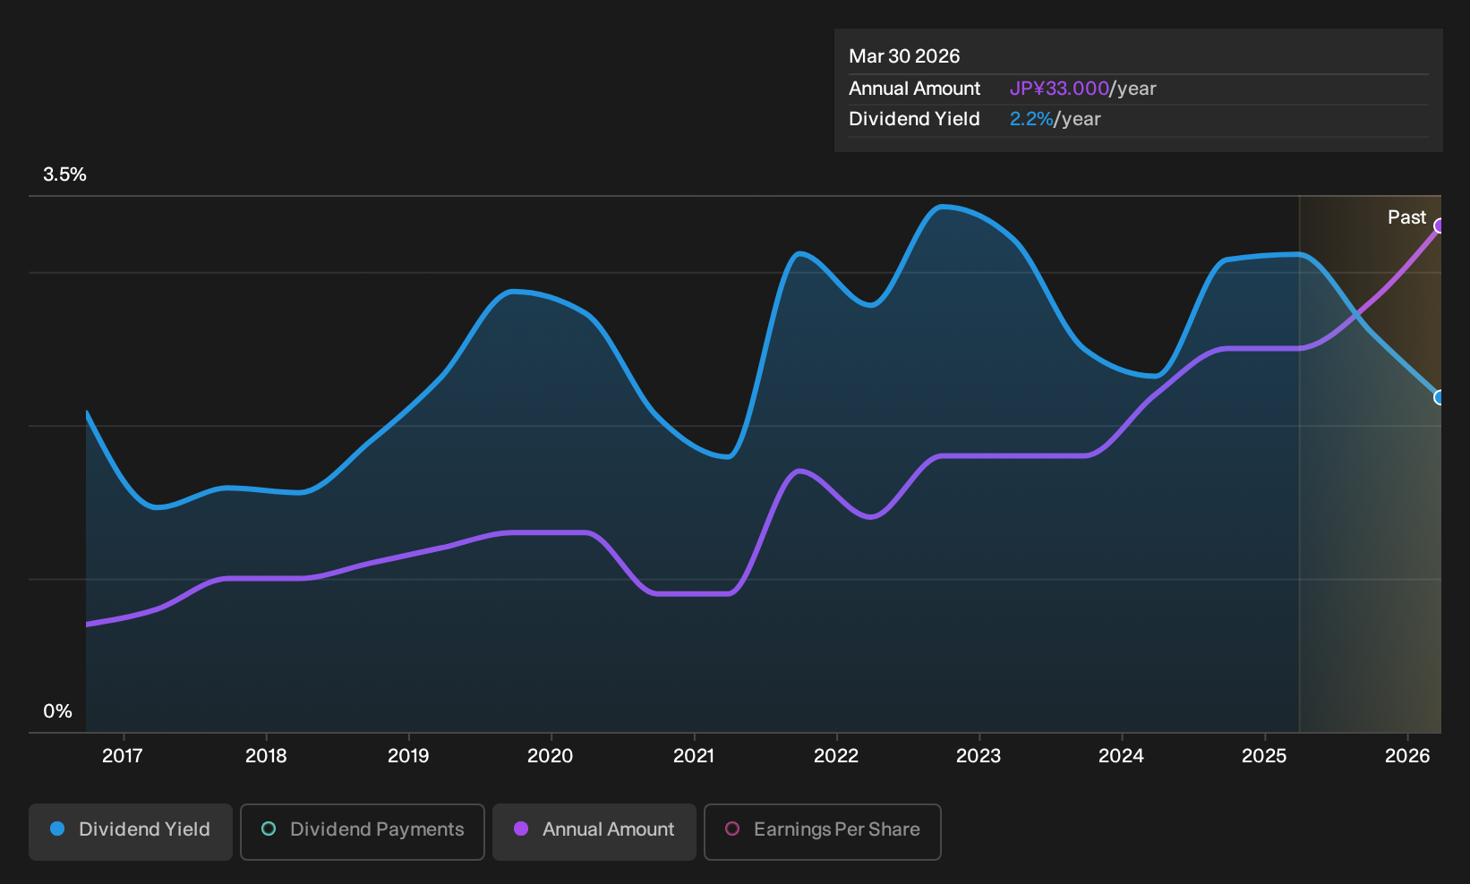Click the pink Earnings Per Share circle icon
The width and height of the screenshot is (1470, 884).
coord(732,829)
